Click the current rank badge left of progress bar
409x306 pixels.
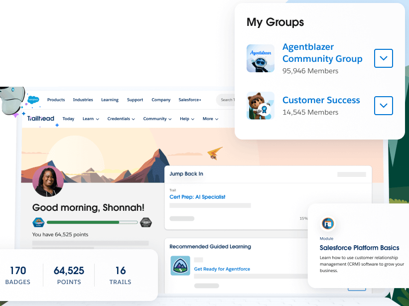click(x=38, y=222)
